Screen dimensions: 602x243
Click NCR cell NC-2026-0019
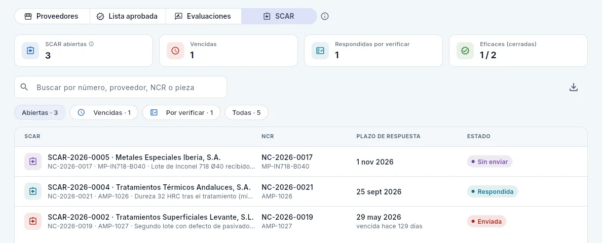tap(287, 217)
